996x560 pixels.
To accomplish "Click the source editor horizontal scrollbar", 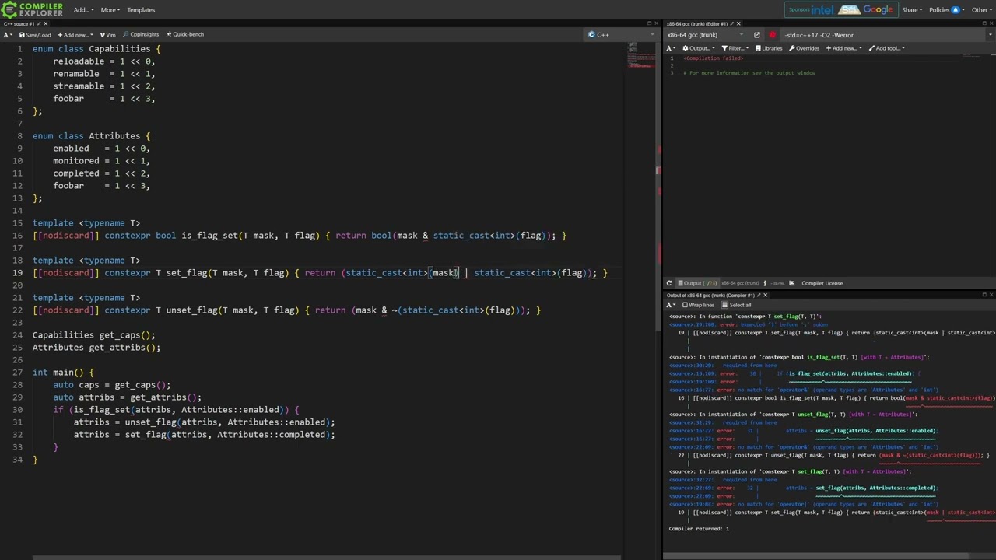I will (x=327, y=557).
